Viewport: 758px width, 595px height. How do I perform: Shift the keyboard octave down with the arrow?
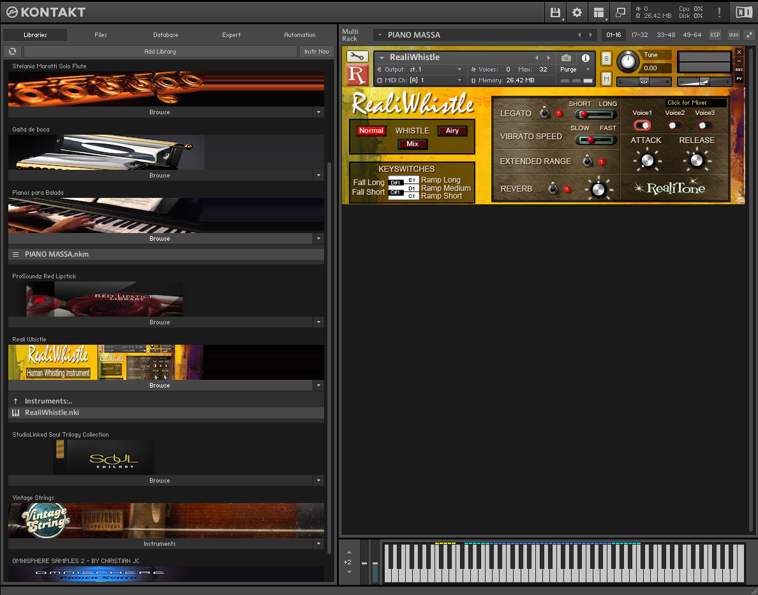pyautogui.click(x=349, y=572)
